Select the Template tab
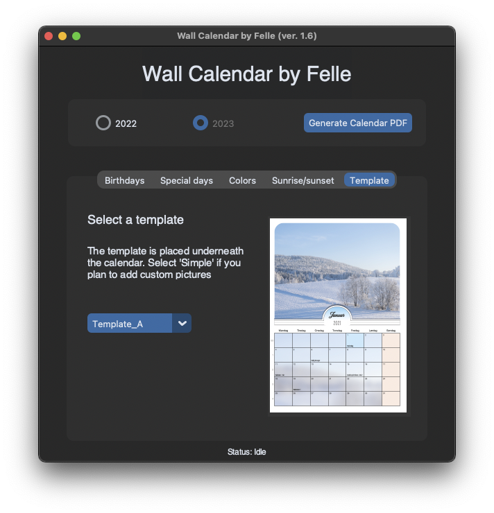Screen dimensions: 494x513 pos(369,180)
